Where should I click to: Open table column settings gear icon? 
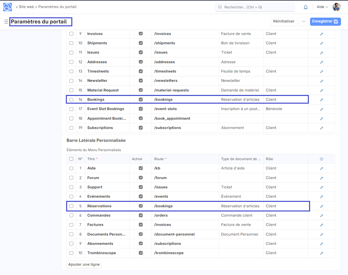pos(321,159)
